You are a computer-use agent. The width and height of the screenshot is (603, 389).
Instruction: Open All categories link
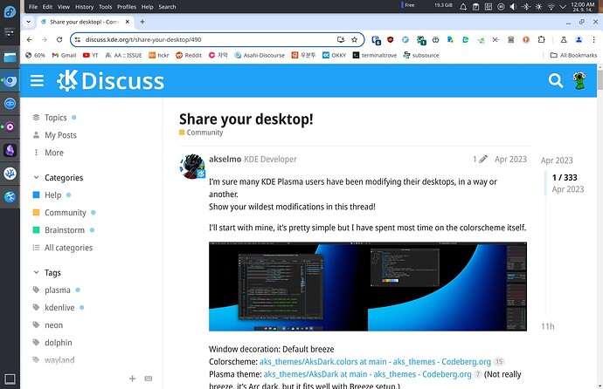point(63,248)
